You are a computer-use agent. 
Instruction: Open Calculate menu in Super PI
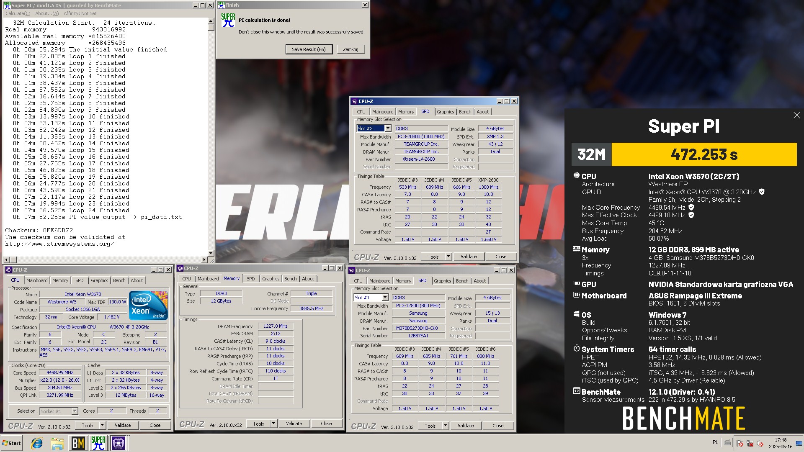[x=18, y=13]
